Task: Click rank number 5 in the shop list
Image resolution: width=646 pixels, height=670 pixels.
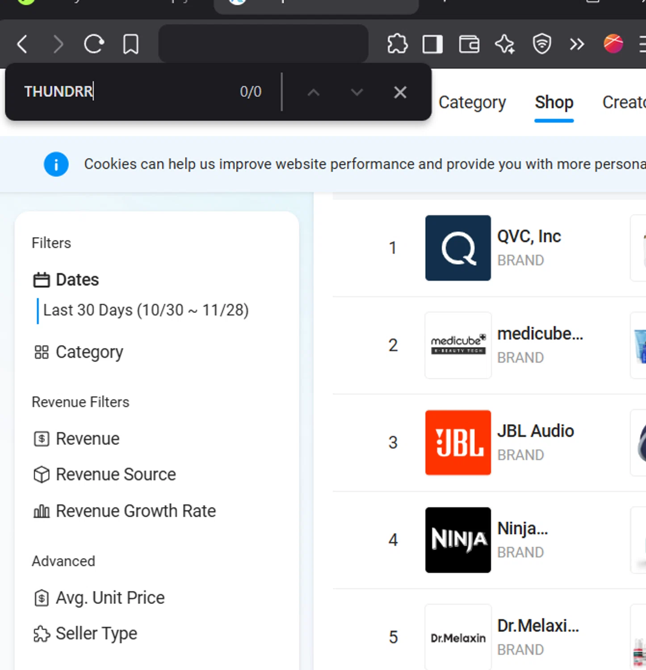Action: click(x=393, y=637)
